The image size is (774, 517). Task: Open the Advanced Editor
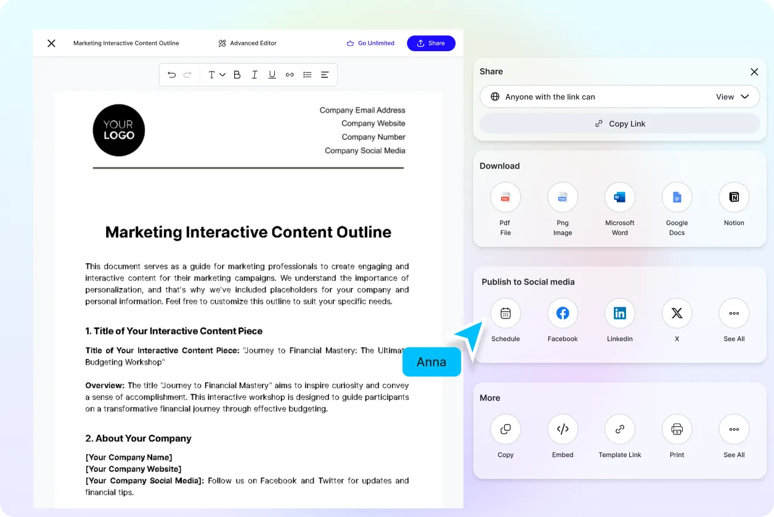tap(247, 43)
